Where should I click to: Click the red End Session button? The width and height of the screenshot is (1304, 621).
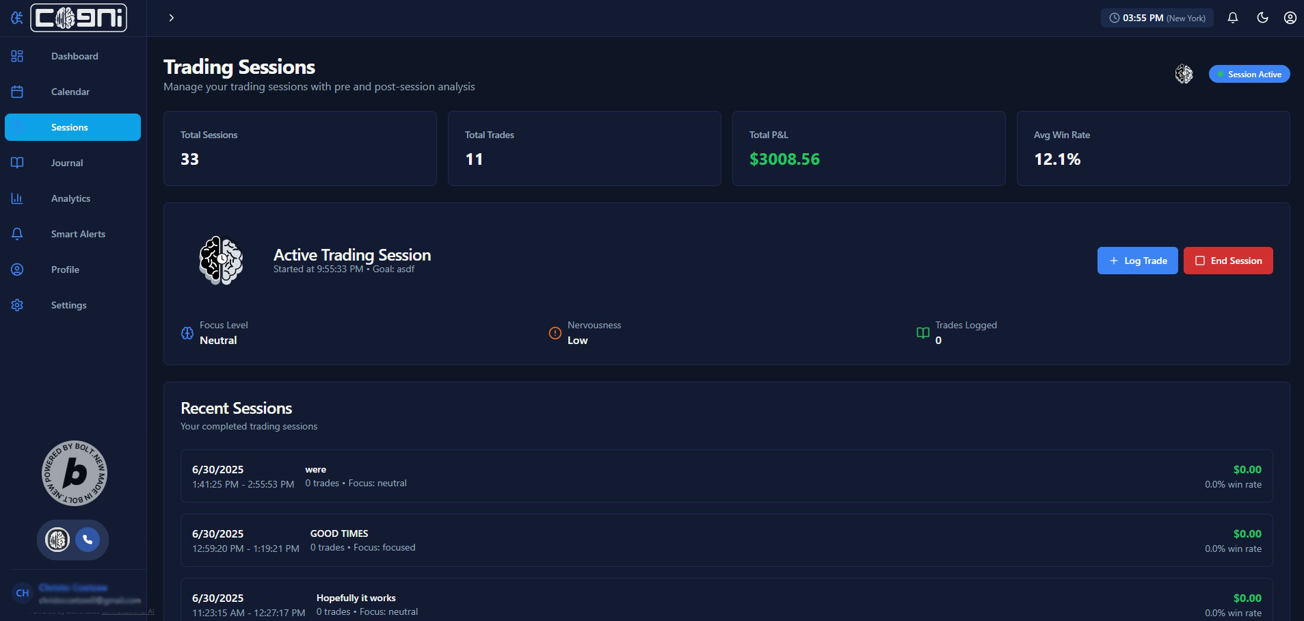click(x=1228, y=261)
